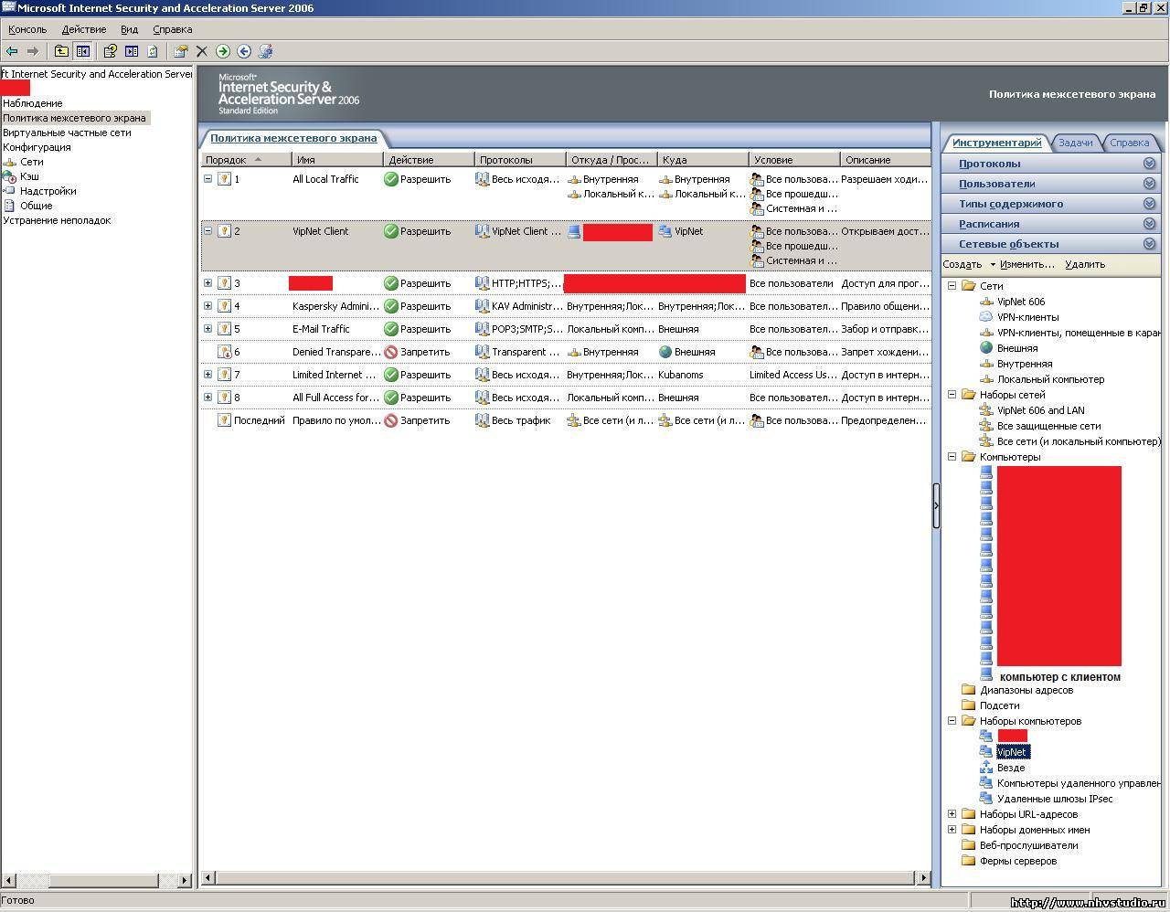Collapse the Сетевые объекты section chevron
The image size is (1170, 912).
(x=1149, y=244)
